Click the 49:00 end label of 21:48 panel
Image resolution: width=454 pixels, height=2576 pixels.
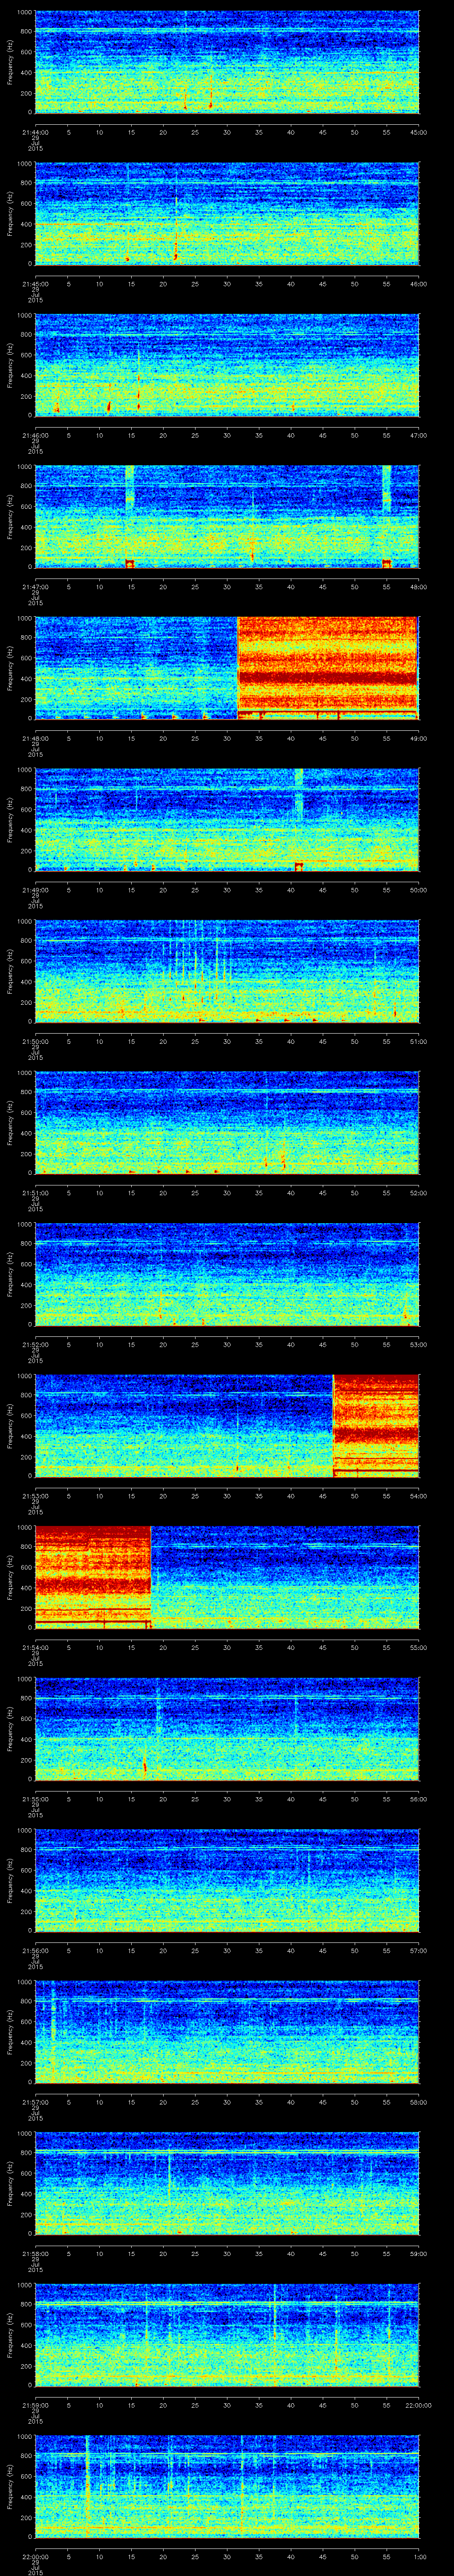point(418,738)
